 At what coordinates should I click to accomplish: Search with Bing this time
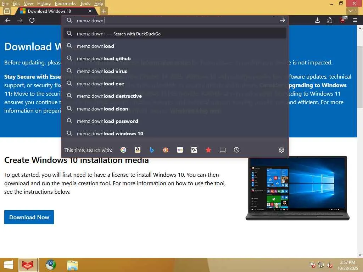pos(152,150)
